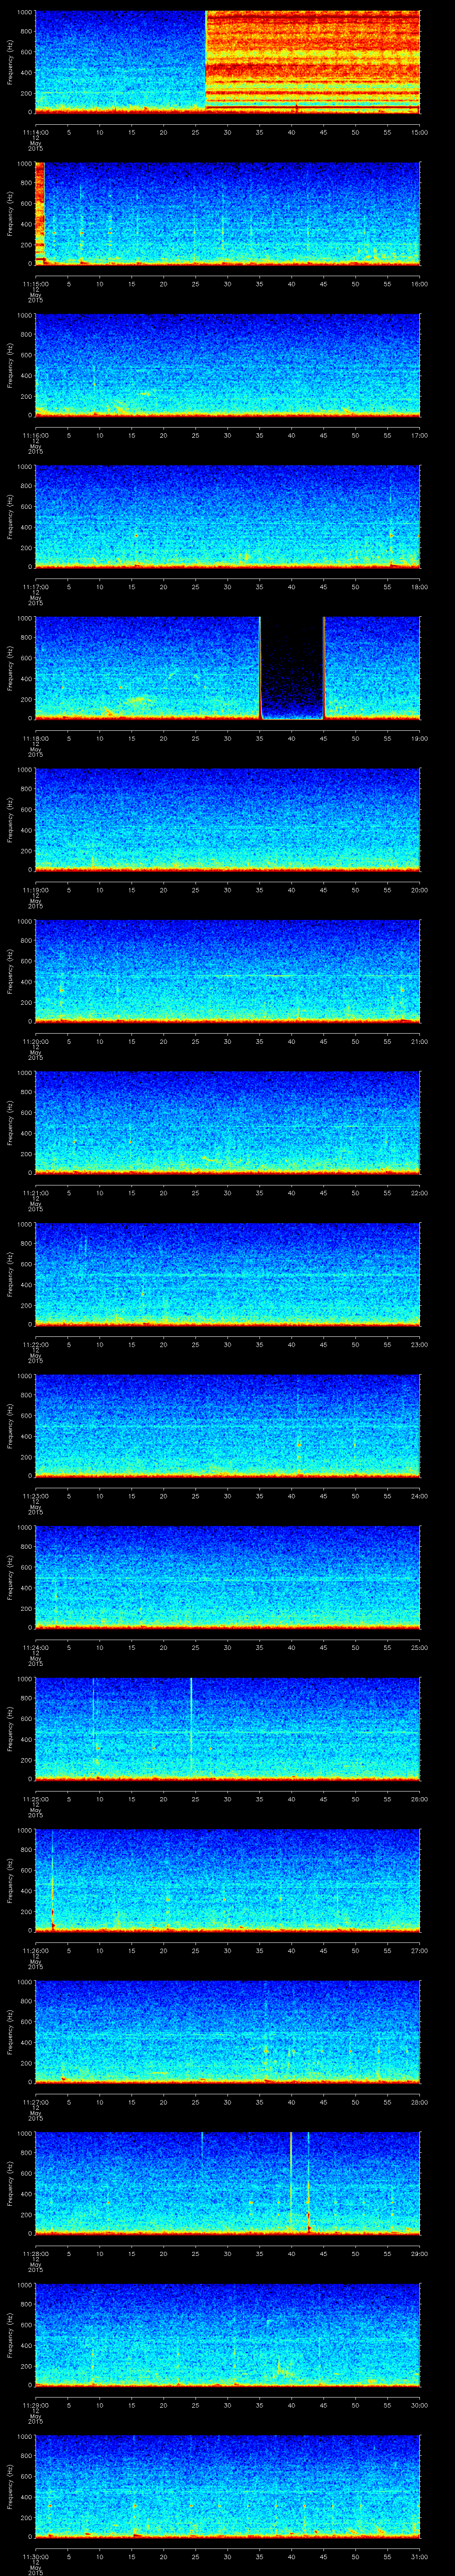
Task: Click the 11:23:00 start time label
Action: pos(35,1496)
